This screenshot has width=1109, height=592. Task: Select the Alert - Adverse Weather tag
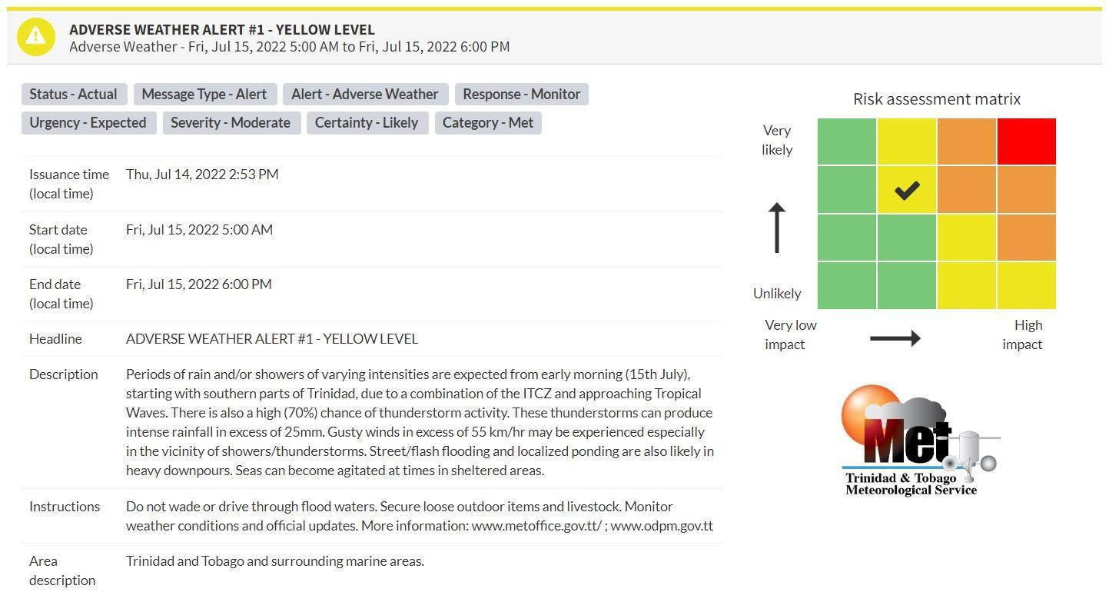364,95
